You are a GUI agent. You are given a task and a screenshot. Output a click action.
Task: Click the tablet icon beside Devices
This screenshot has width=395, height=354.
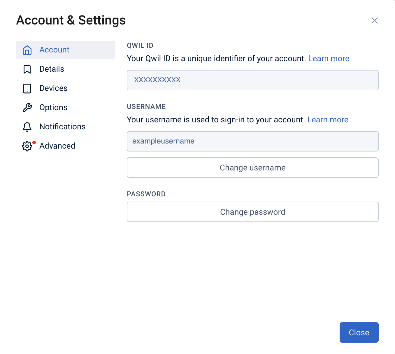pyautogui.click(x=27, y=88)
